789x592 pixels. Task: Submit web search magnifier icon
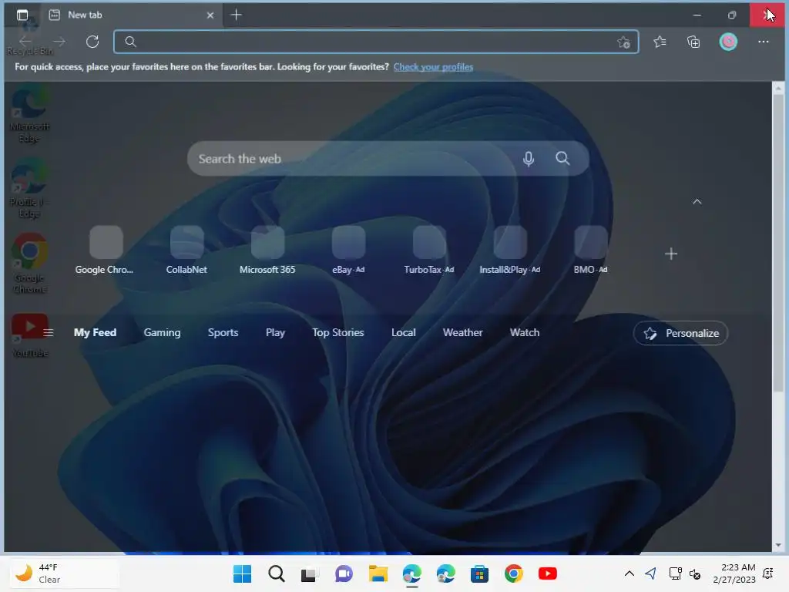tap(562, 159)
